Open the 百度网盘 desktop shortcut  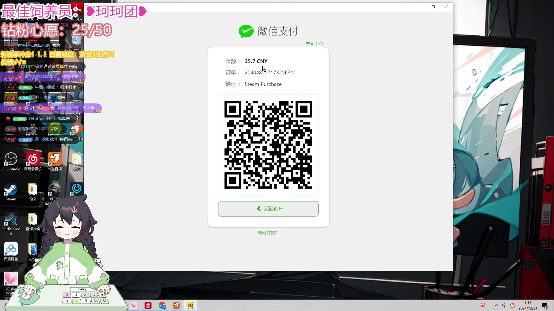pos(11,251)
